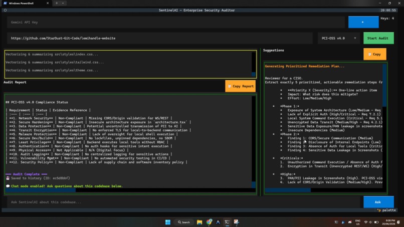This screenshot has height=227, width=404.
Task: Select the '12. Security Policy' table row
Action: [x=97, y=162]
